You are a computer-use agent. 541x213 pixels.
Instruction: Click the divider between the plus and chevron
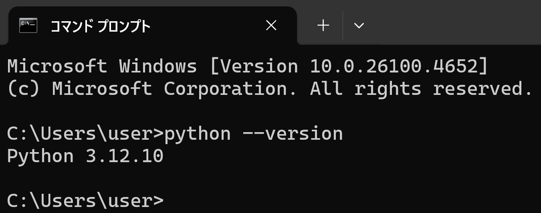point(343,26)
